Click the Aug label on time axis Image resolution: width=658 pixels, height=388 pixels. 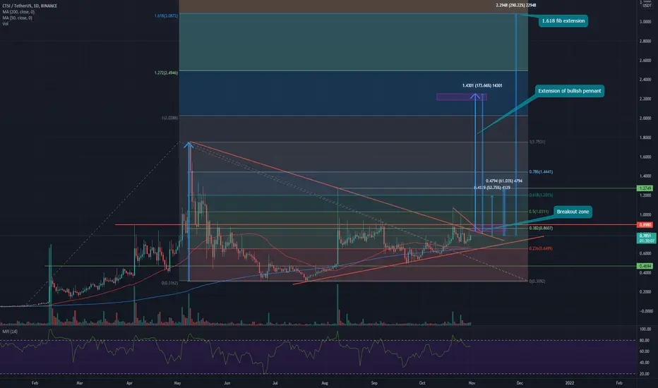click(x=324, y=383)
